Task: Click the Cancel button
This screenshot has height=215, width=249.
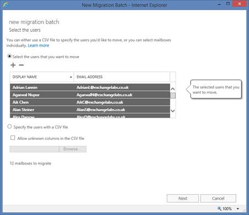Action: [218, 199]
